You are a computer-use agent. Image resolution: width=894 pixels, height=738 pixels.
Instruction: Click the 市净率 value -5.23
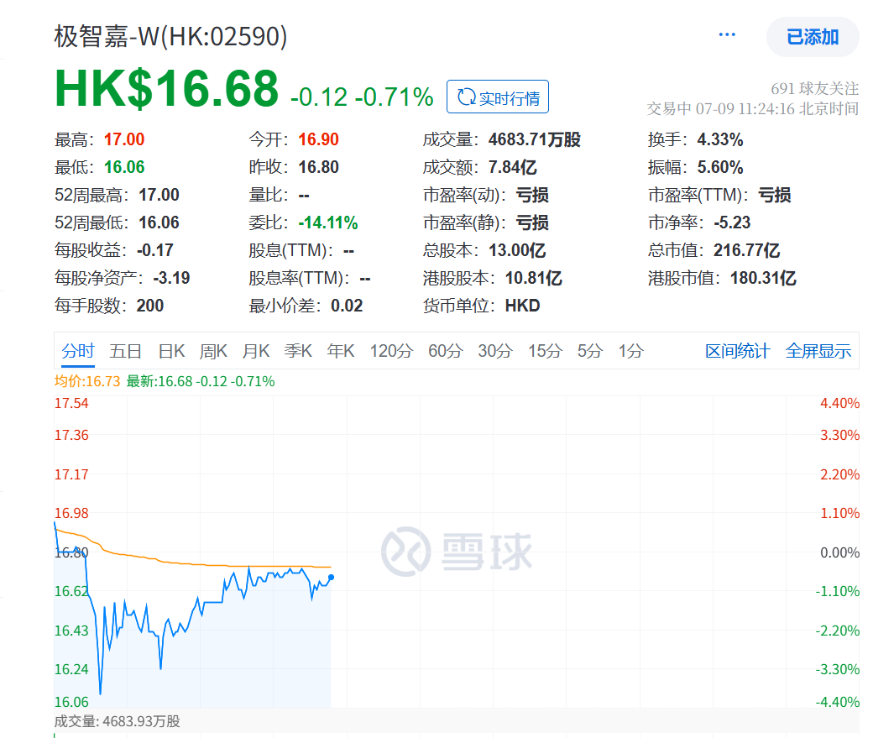[x=732, y=222]
